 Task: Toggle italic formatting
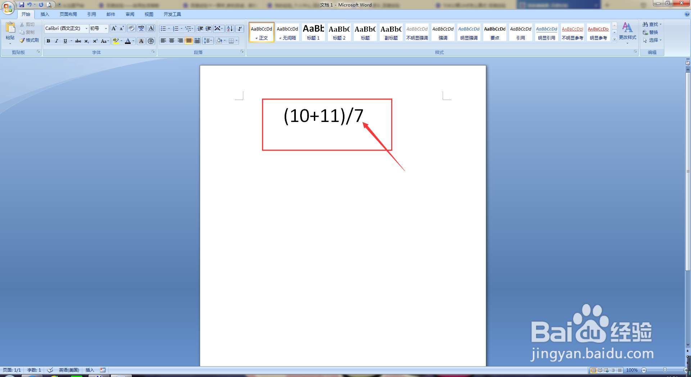57,41
